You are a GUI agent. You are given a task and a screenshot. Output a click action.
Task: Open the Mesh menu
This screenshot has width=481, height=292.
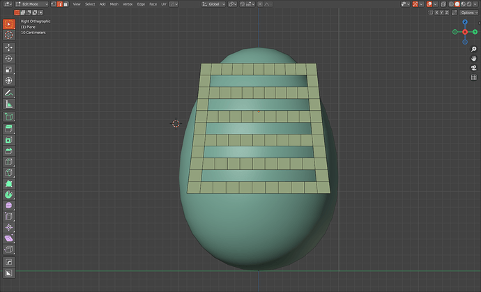[x=114, y=4]
